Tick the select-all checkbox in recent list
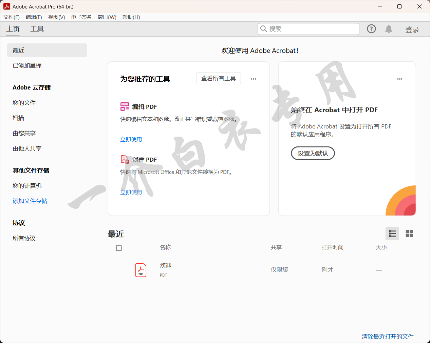 click(119, 248)
